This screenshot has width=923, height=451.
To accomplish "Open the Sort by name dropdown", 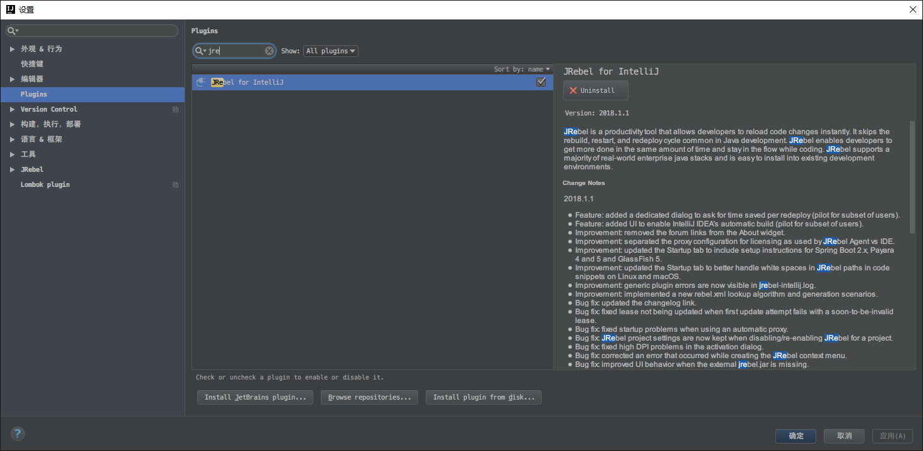I will click(521, 69).
